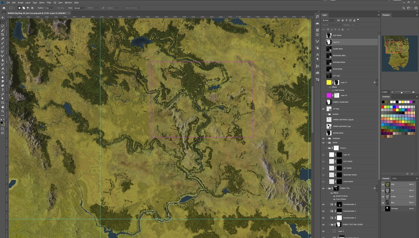Click New Selection mode icon
419x238 pixels.
(x=19, y=8)
